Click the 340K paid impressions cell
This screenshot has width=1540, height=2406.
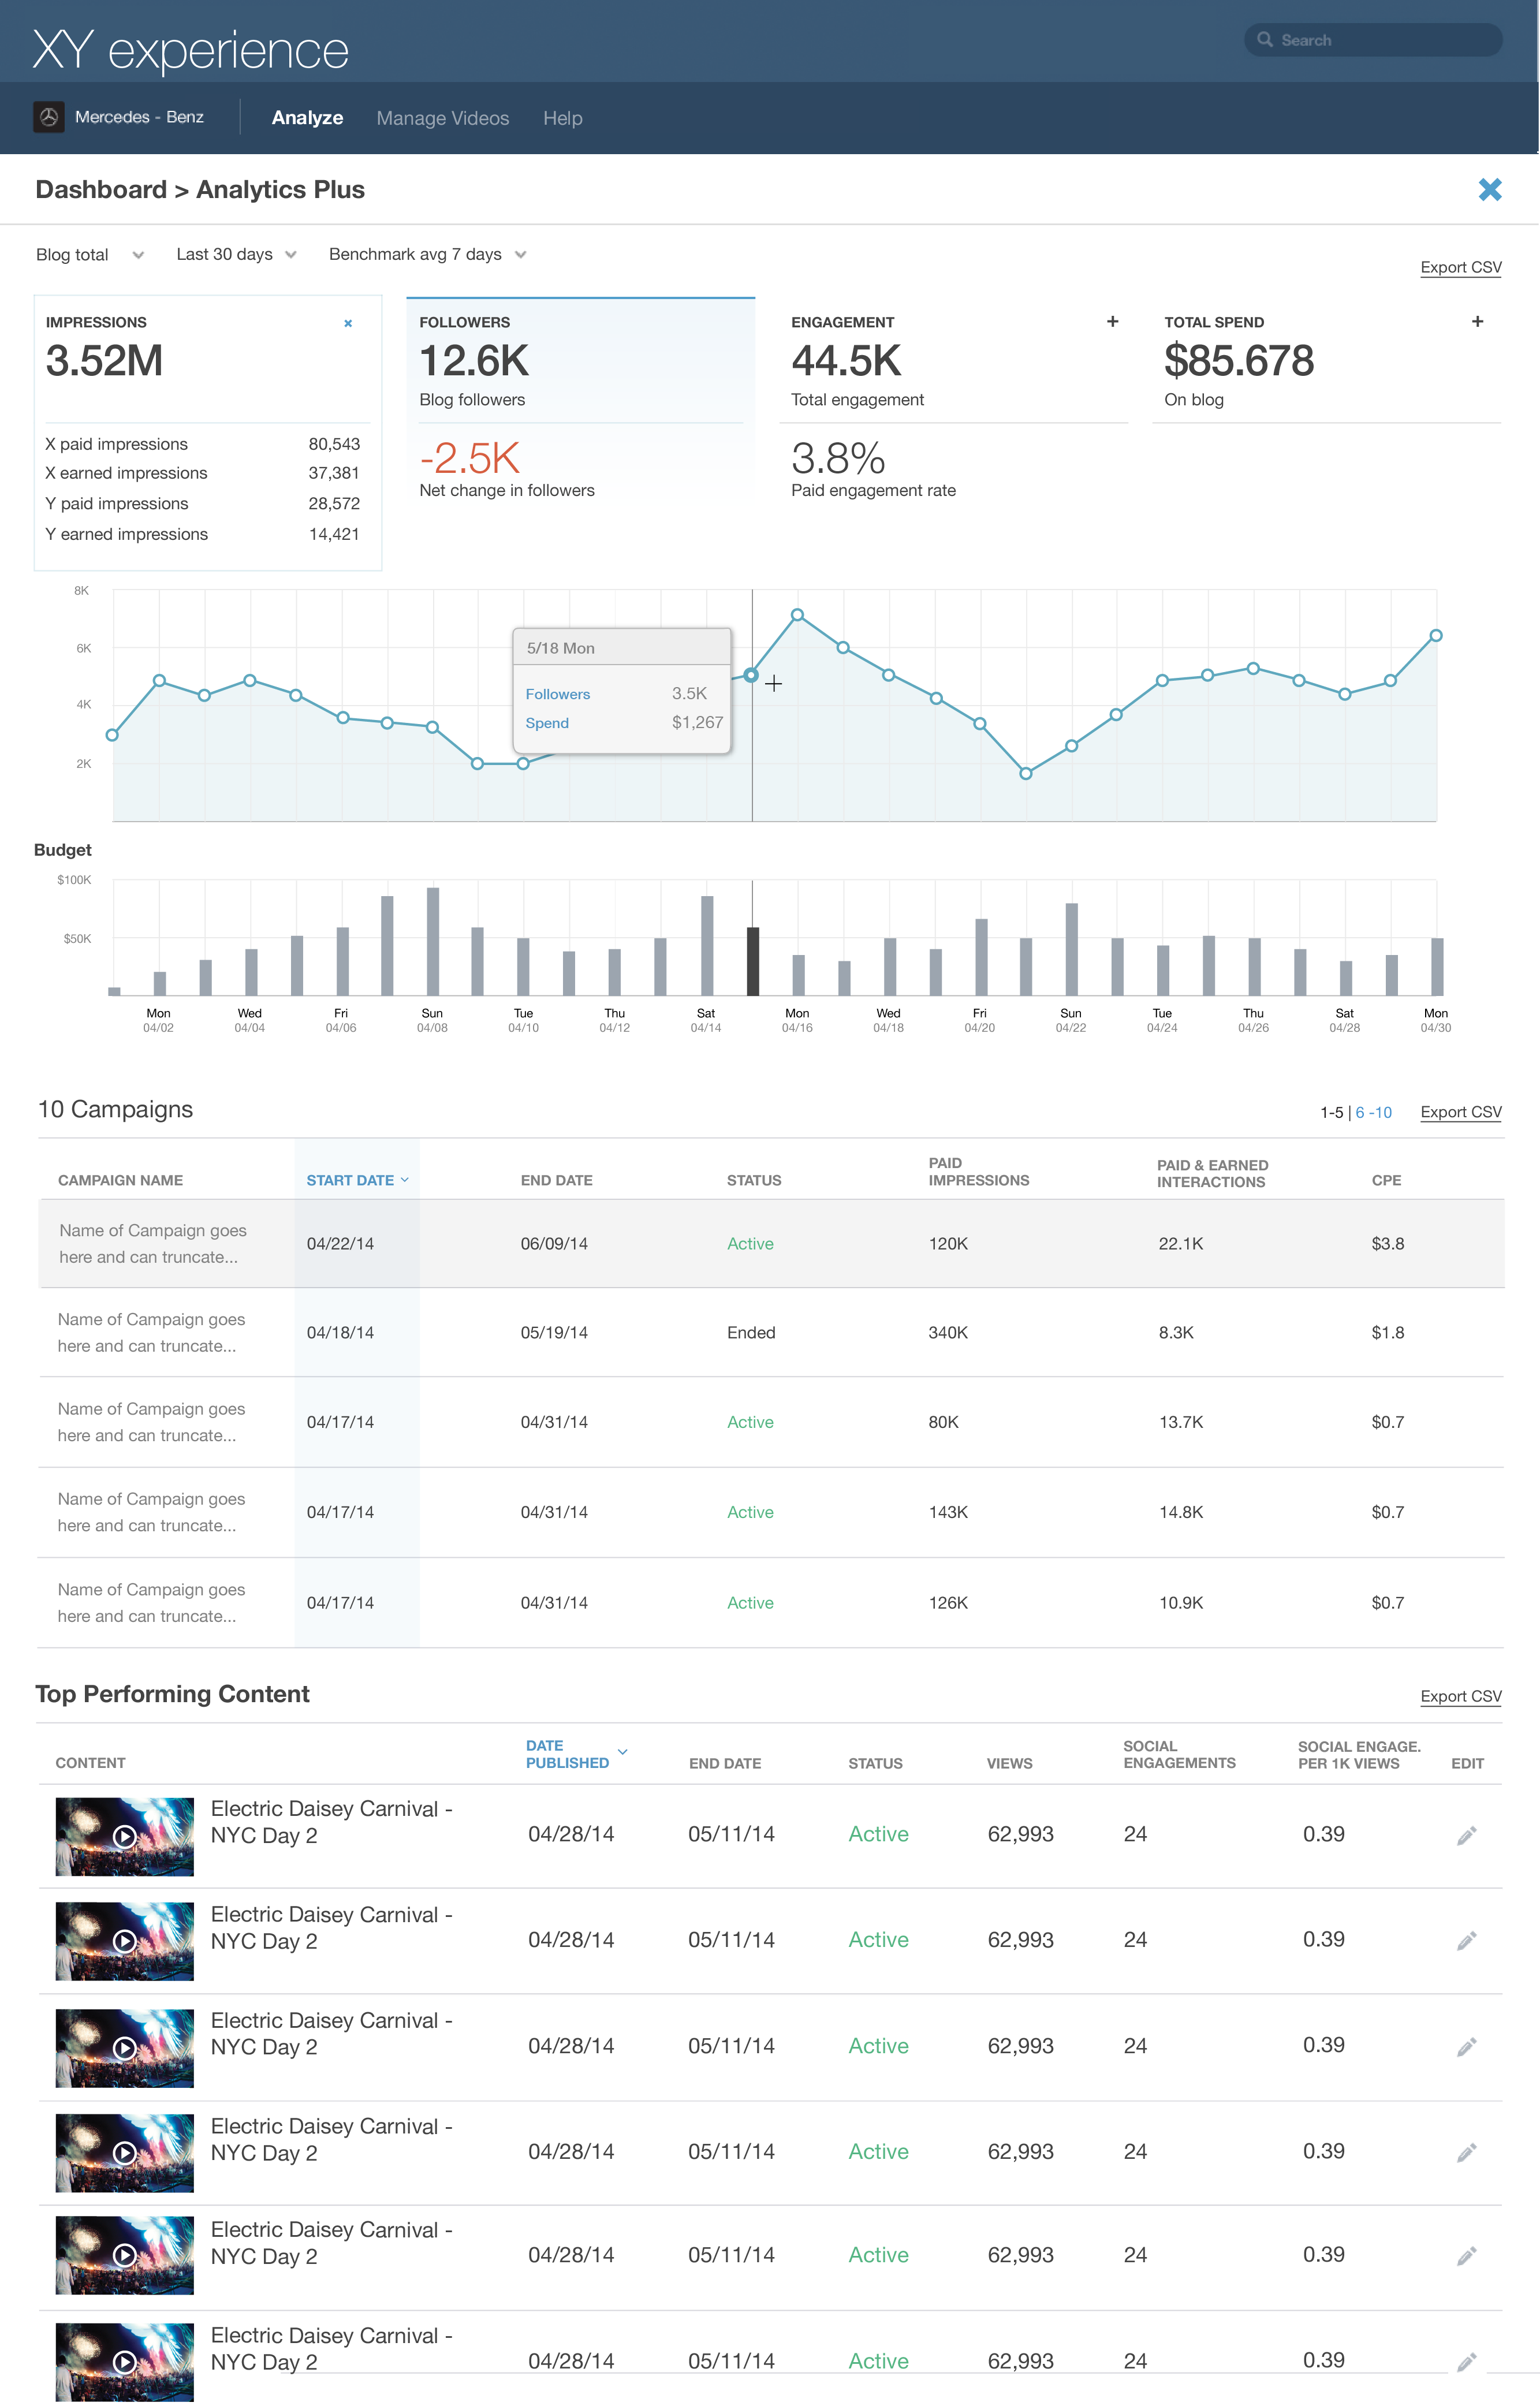click(x=948, y=1333)
